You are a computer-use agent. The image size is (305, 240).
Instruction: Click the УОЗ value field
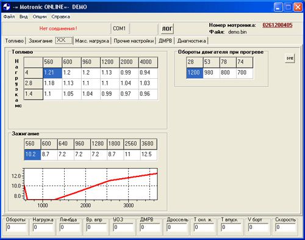click(123, 228)
